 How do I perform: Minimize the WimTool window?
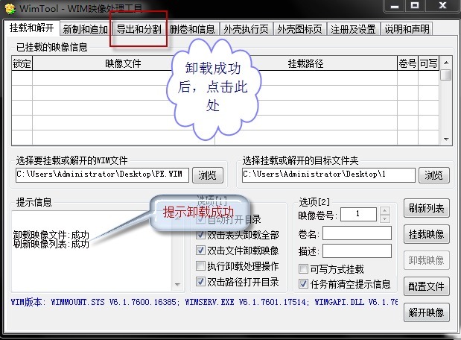coord(395,6)
